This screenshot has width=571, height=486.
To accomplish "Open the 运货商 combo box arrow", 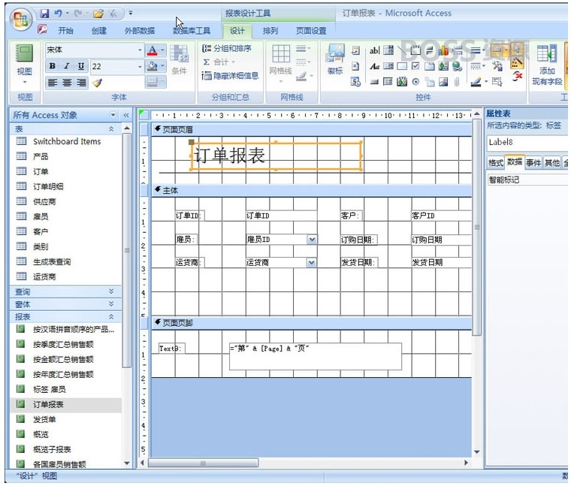I will (311, 262).
